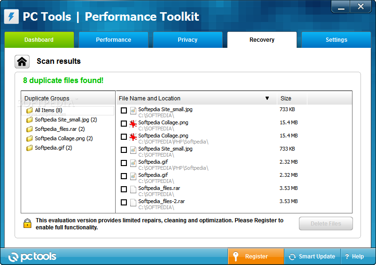Image resolution: width=376 pixels, height=265 pixels.
Task: Click the orange Register button
Action: tap(256, 257)
